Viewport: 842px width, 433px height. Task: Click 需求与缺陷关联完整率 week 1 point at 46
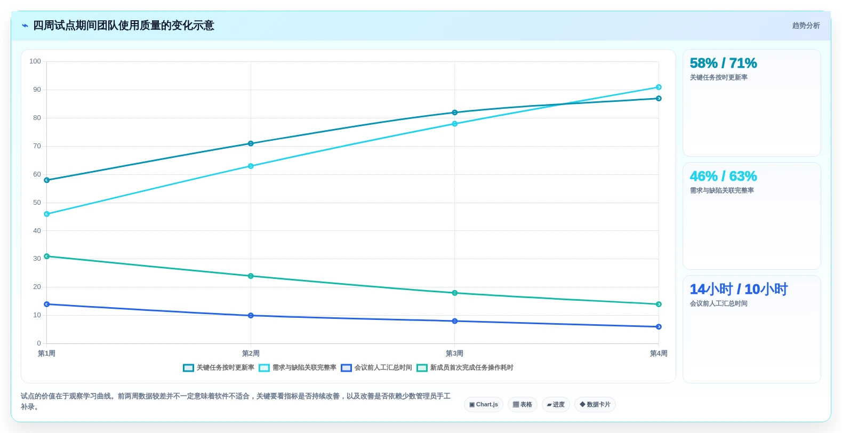click(47, 214)
